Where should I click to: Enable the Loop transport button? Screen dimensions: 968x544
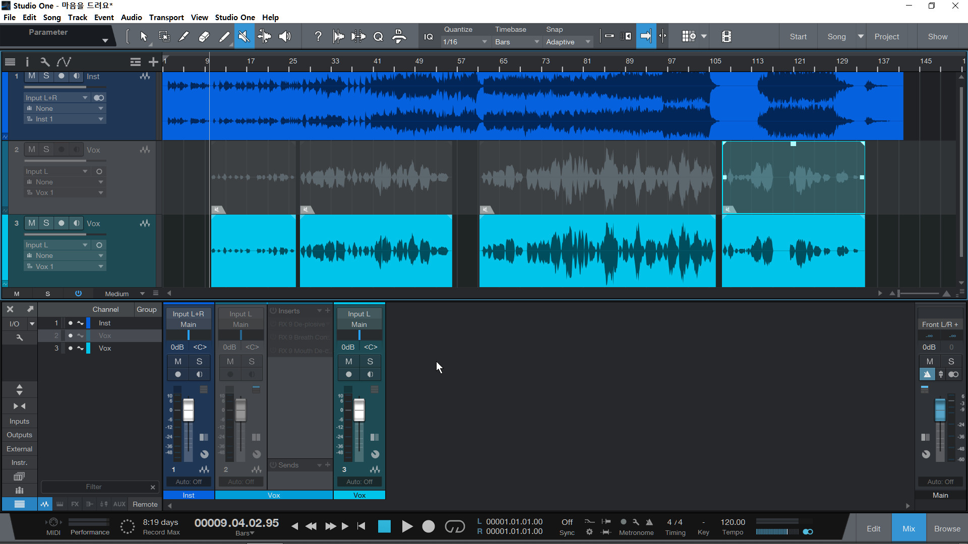[x=454, y=527]
